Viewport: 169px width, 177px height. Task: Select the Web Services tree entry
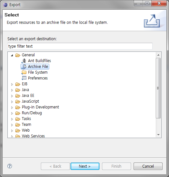[33, 136]
